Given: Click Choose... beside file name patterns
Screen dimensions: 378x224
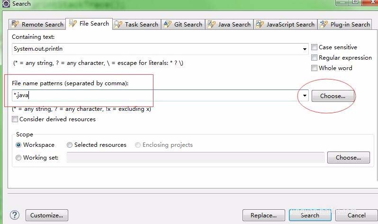Looking at the screenshot, I should point(333,96).
